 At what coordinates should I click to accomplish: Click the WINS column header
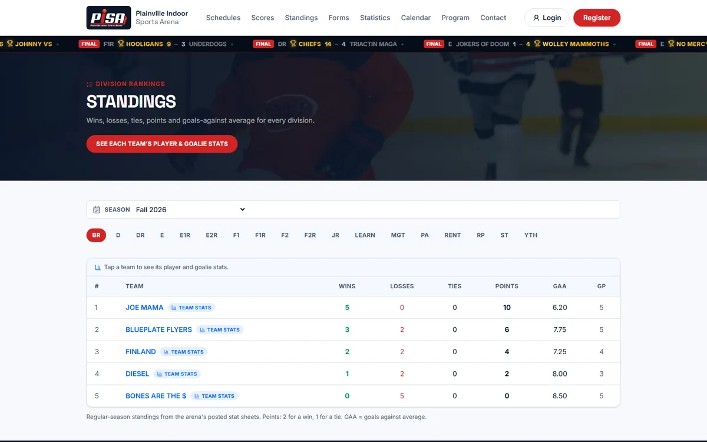tap(347, 286)
